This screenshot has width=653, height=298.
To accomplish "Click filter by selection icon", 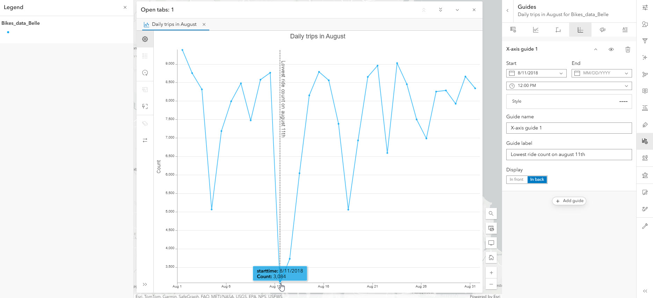I will pos(145,90).
